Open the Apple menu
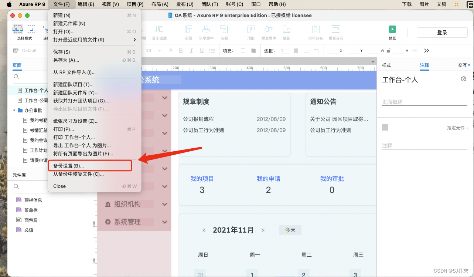474x277 pixels. (x=9, y=4)
